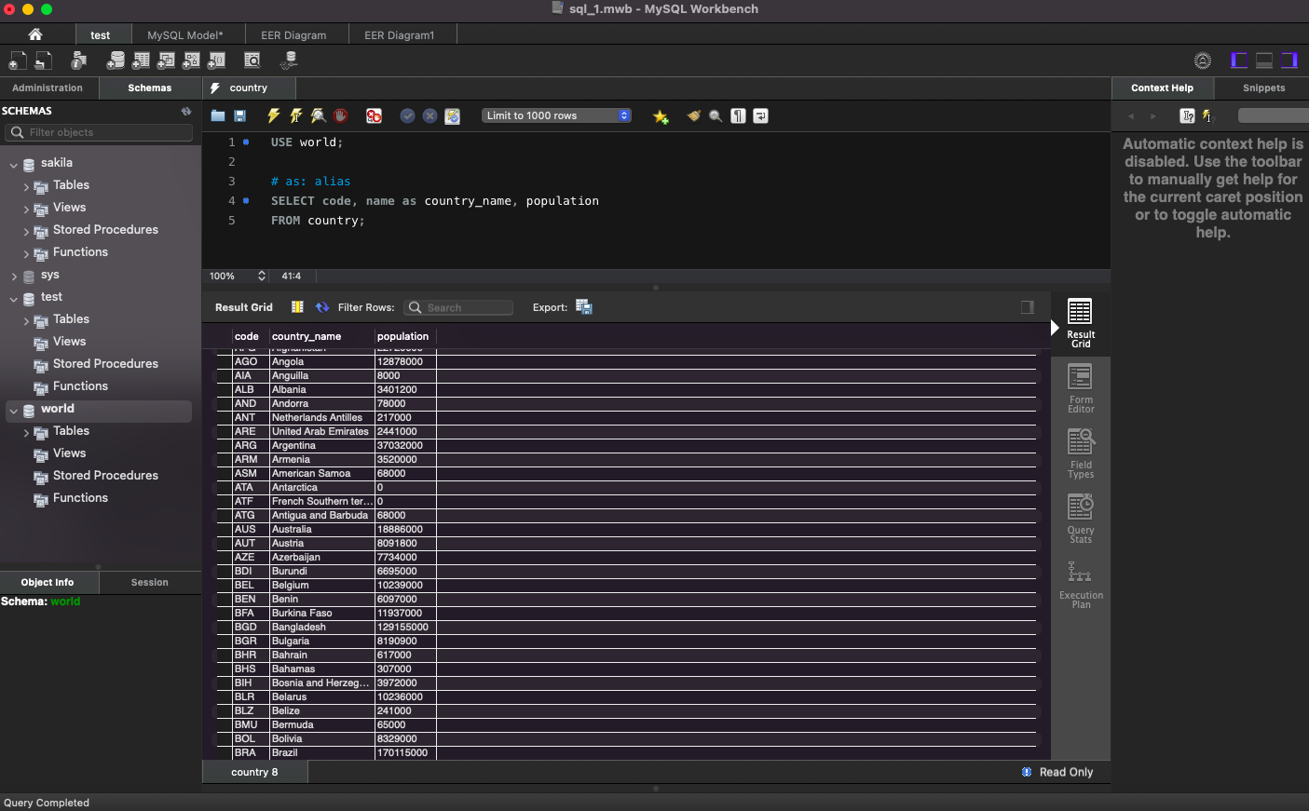Viewport: 1309px width, 811px height.
Task: Create a new SQL tab icon
Action: pos(18,61)
